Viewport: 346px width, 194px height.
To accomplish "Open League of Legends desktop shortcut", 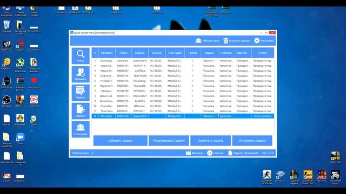I will tap(294, 177).
